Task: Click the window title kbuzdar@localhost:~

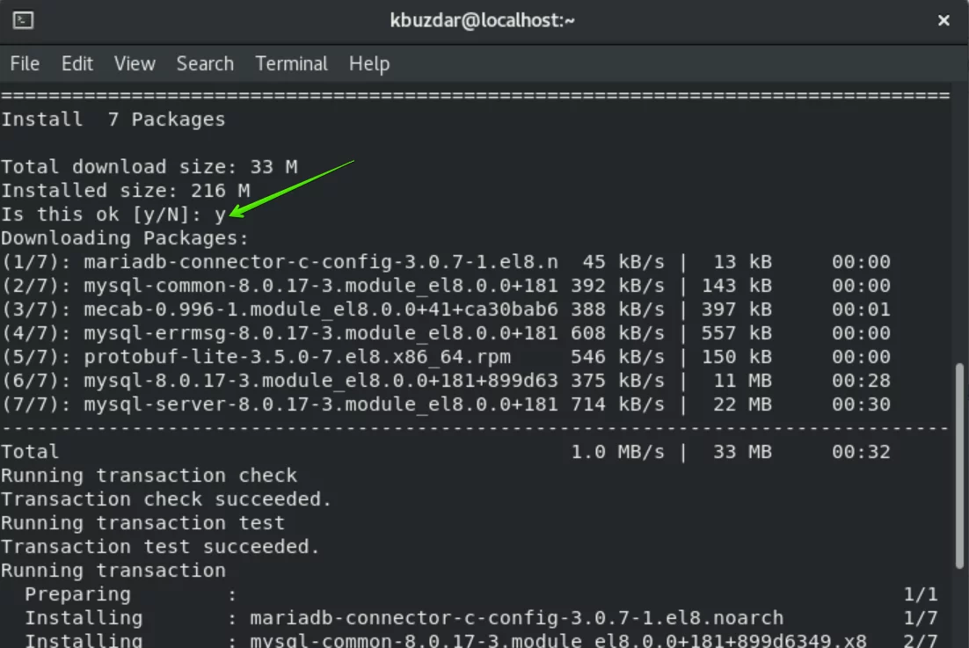Action: [482, 21]
